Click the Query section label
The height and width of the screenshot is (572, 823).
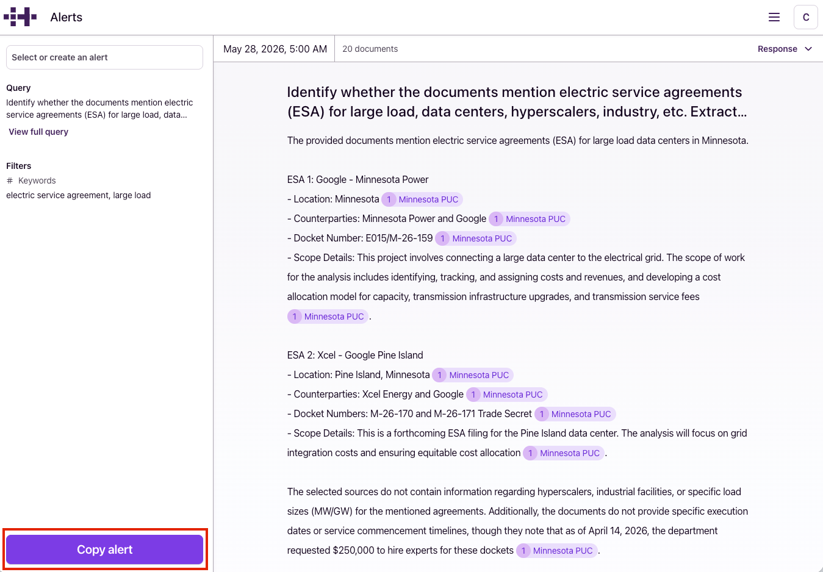tap(18, 88)
